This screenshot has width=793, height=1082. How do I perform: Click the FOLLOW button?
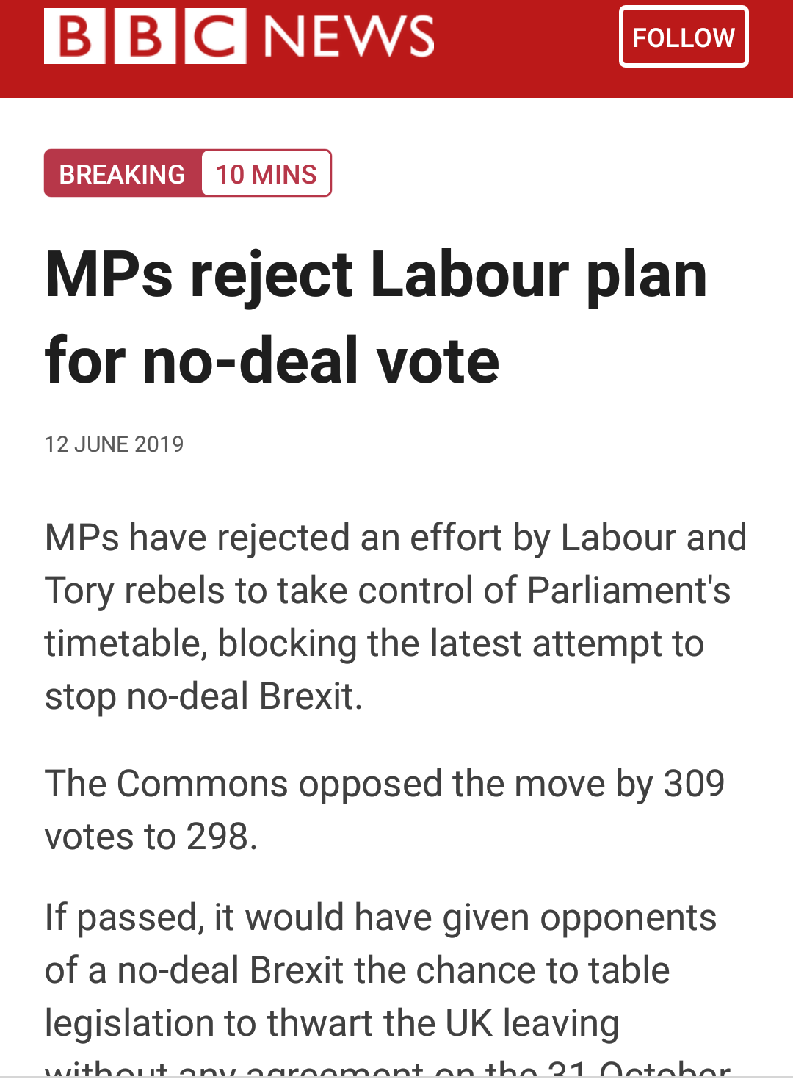pyautogui.click(x=683, y=37)
